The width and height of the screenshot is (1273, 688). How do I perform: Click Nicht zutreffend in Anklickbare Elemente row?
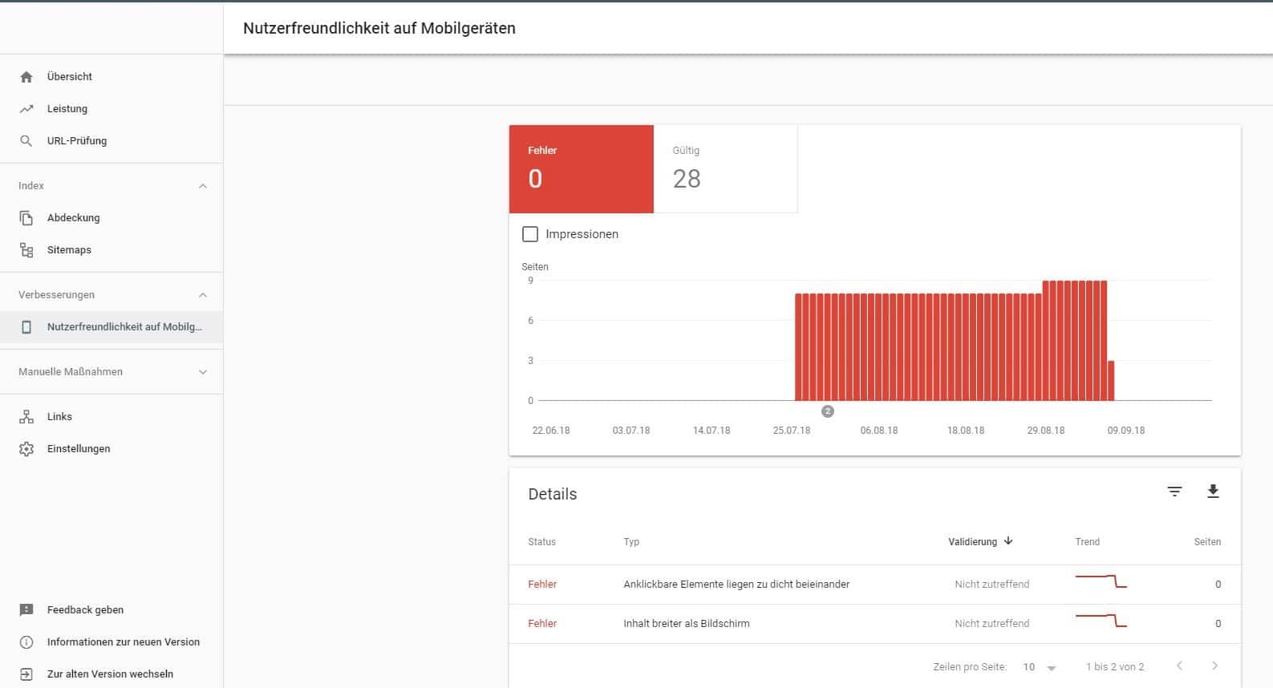click(x=991, y=585)
